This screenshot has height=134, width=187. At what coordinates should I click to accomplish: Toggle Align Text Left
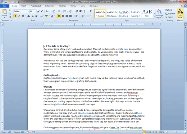pyautogui.click(x=59, y=16)
